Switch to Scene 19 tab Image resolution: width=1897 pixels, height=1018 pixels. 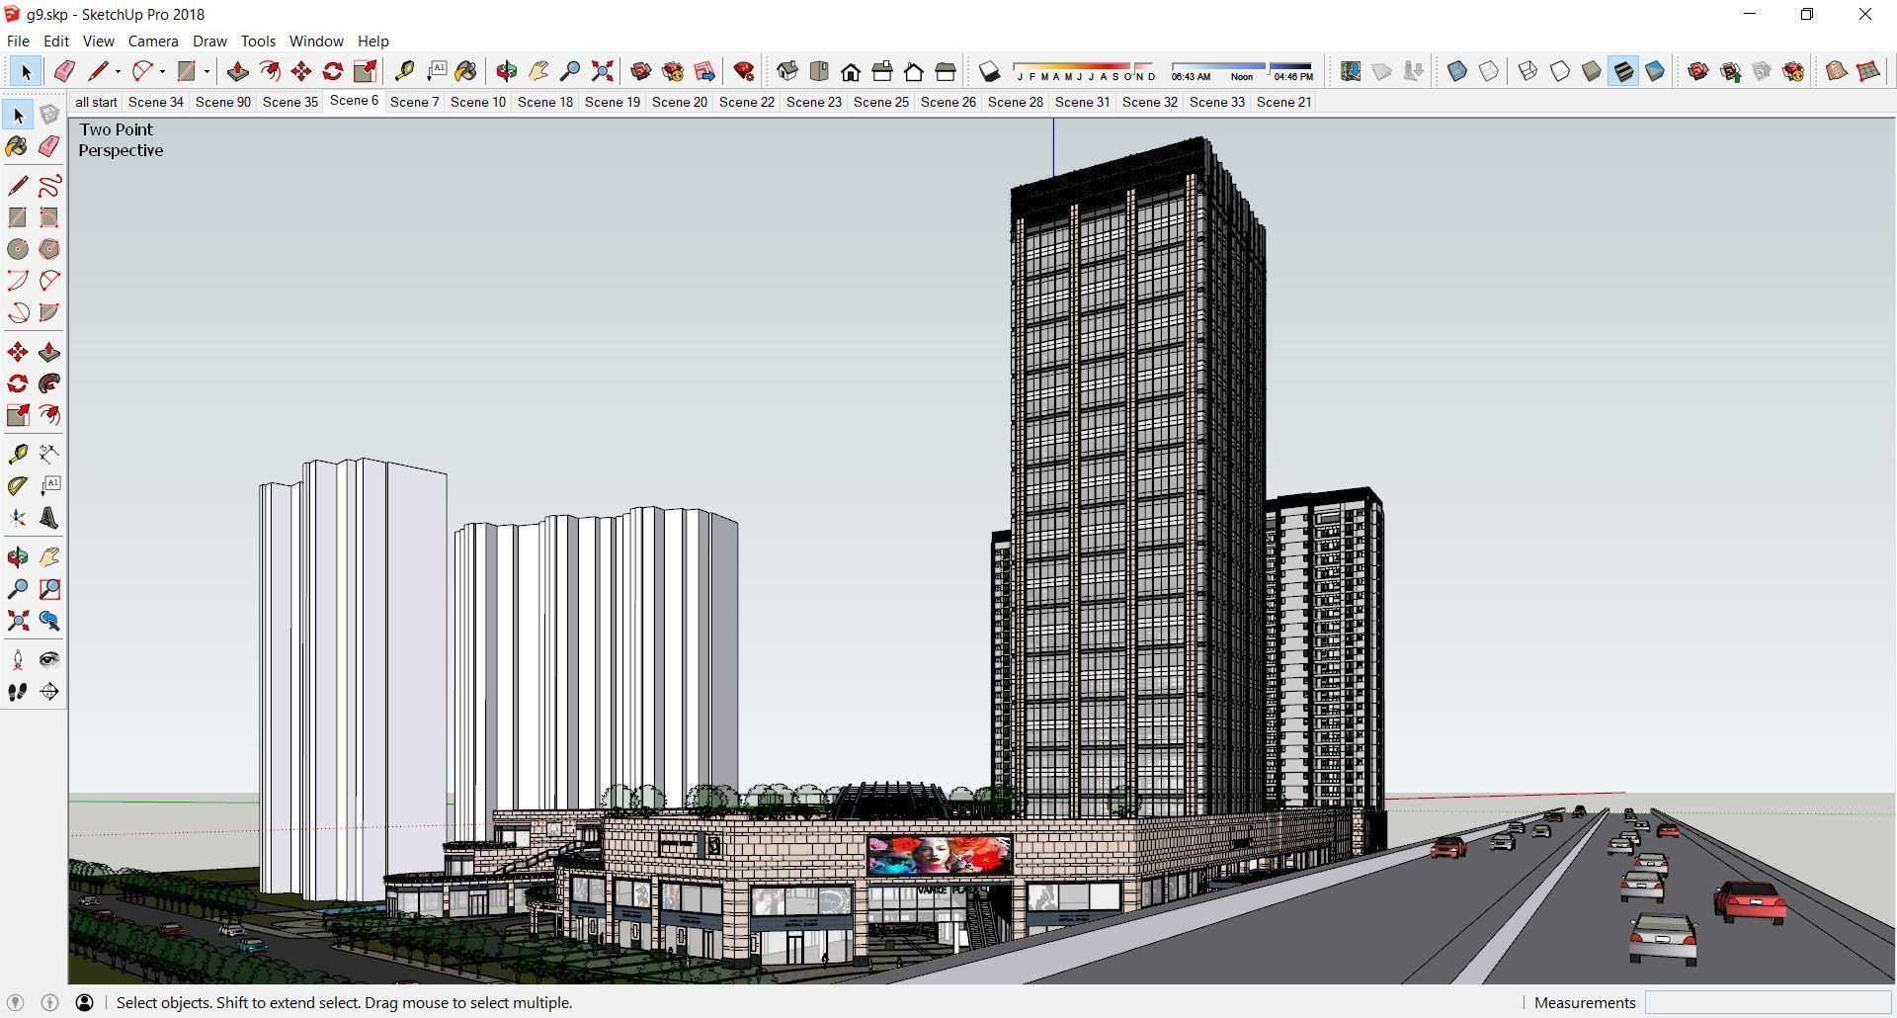[613, 102]
